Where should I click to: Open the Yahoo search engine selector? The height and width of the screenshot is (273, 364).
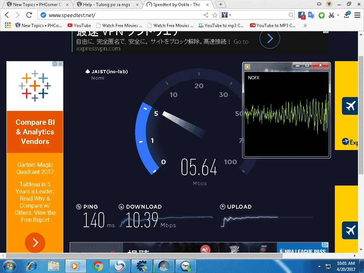click(226, 15)
